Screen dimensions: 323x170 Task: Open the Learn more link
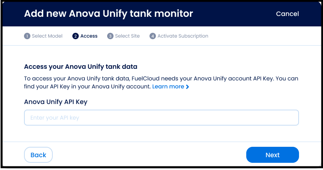(168, 87)
